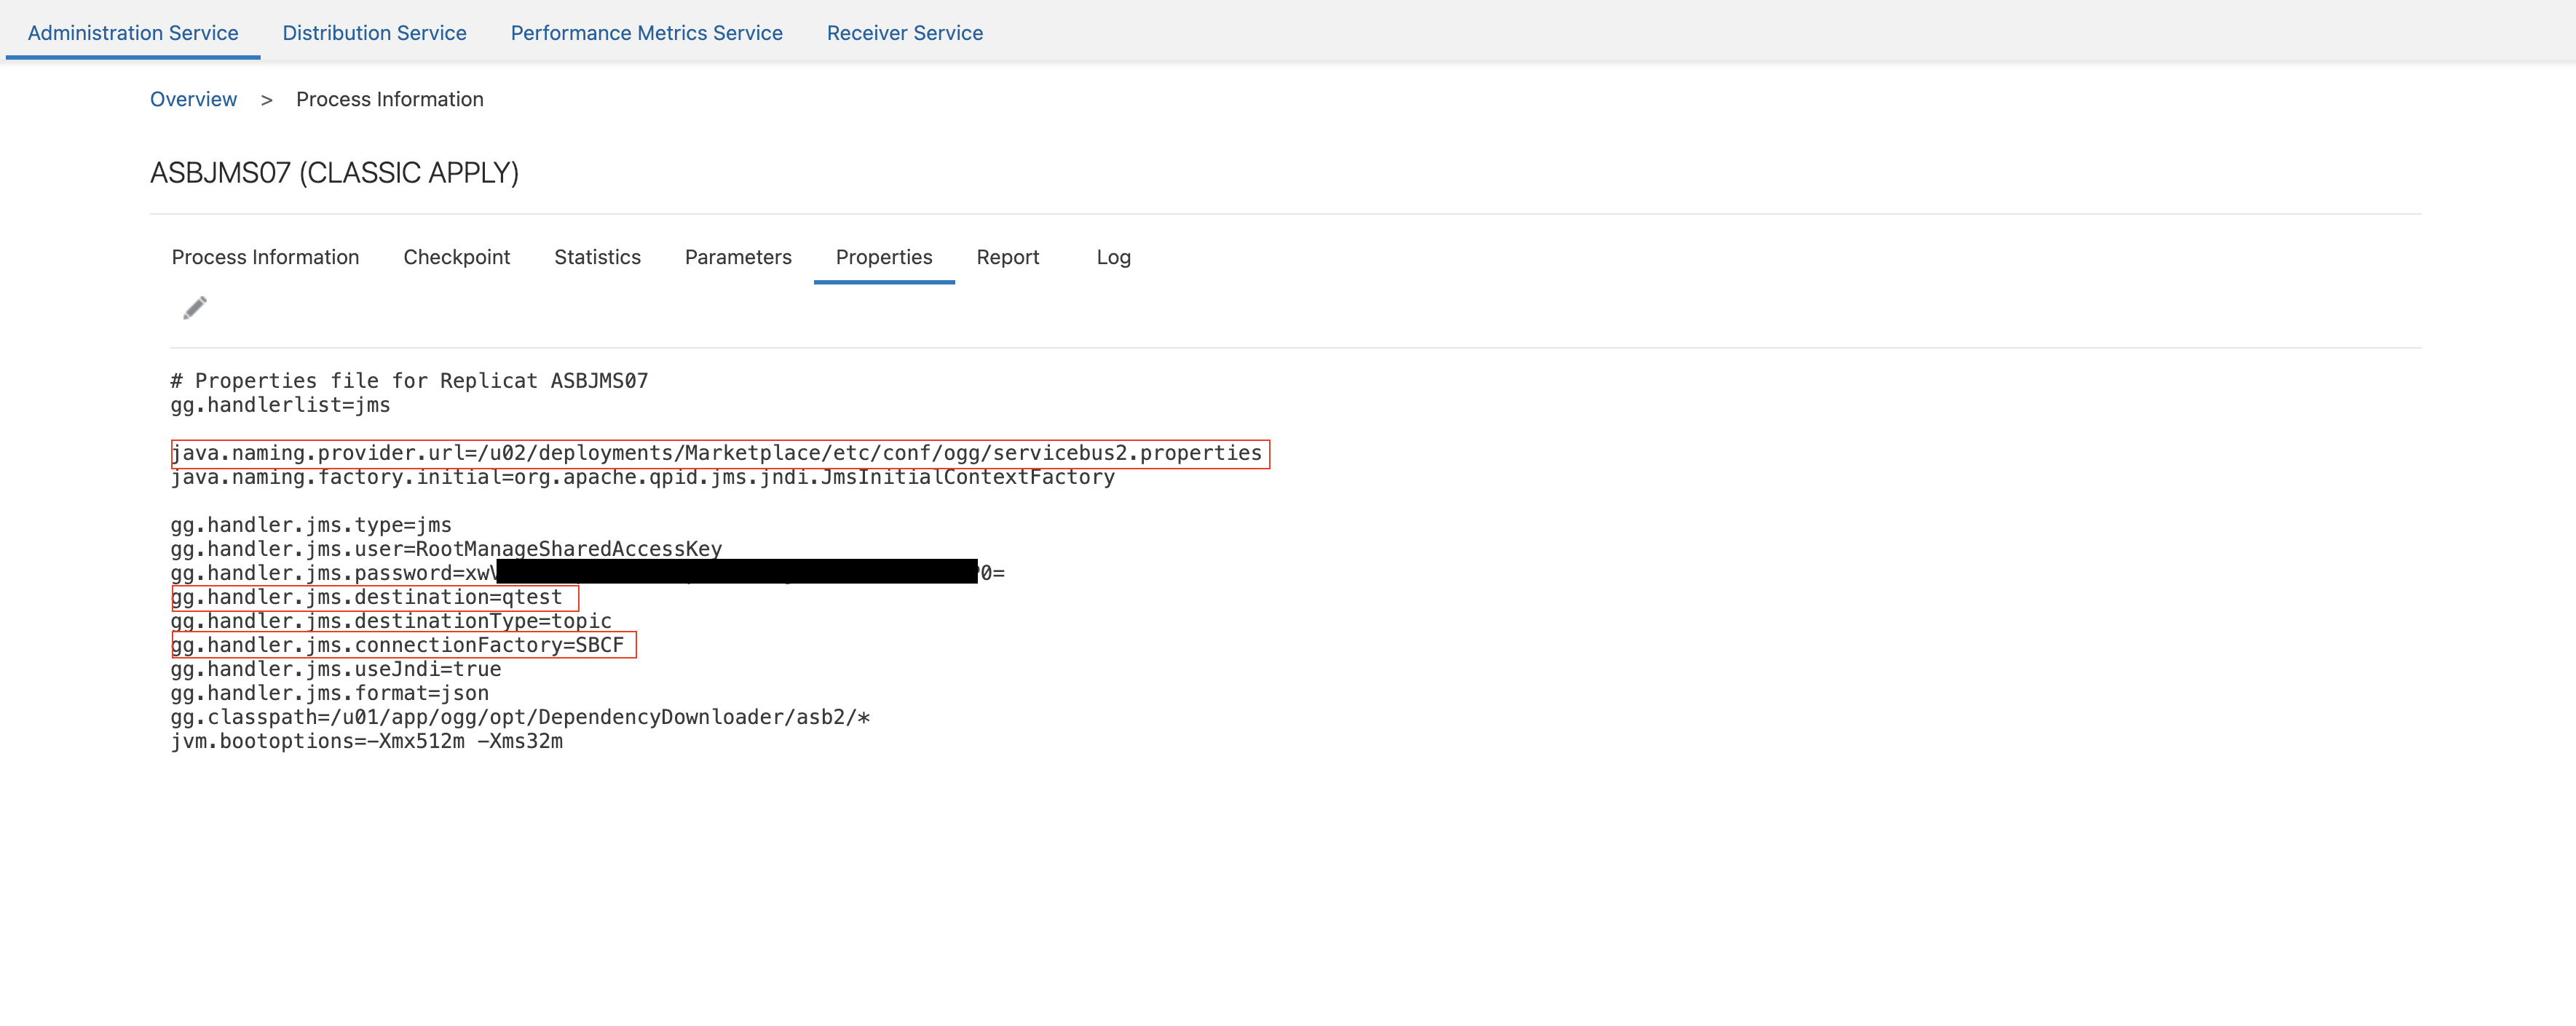
Task: Click the jvm.bootoptions property line
Action: pyautogui.click(x=367, y=741)
